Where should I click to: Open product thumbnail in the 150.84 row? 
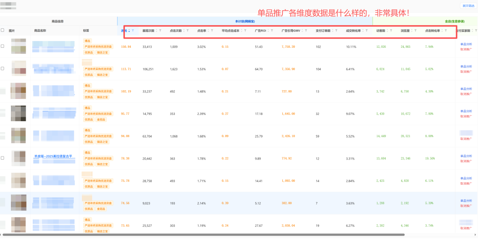coord(18,46)
